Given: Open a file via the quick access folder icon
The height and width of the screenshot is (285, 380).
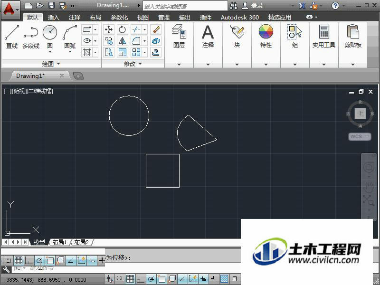Looking at the screenshot, I should [40, 6].
